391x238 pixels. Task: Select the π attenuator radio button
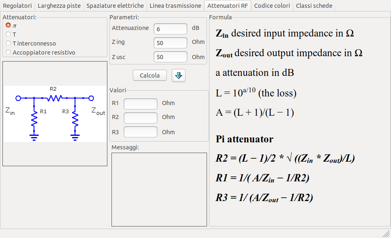pos(8,25)
